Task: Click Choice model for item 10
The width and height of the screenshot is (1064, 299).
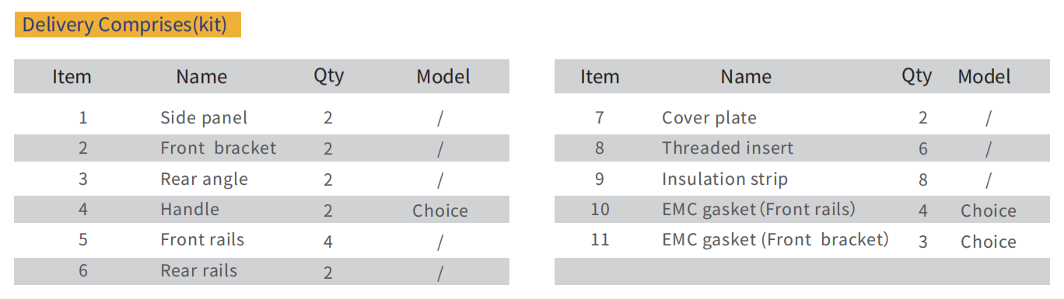Action: [x=988, y=211]
